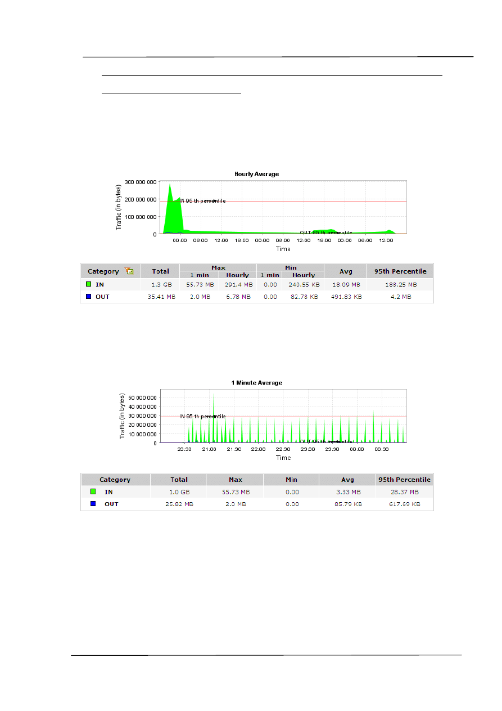This screenshot has height=711, width=502.
Task: Click the 1 Minute Average chart title
Action: click(x=256, y=383)
